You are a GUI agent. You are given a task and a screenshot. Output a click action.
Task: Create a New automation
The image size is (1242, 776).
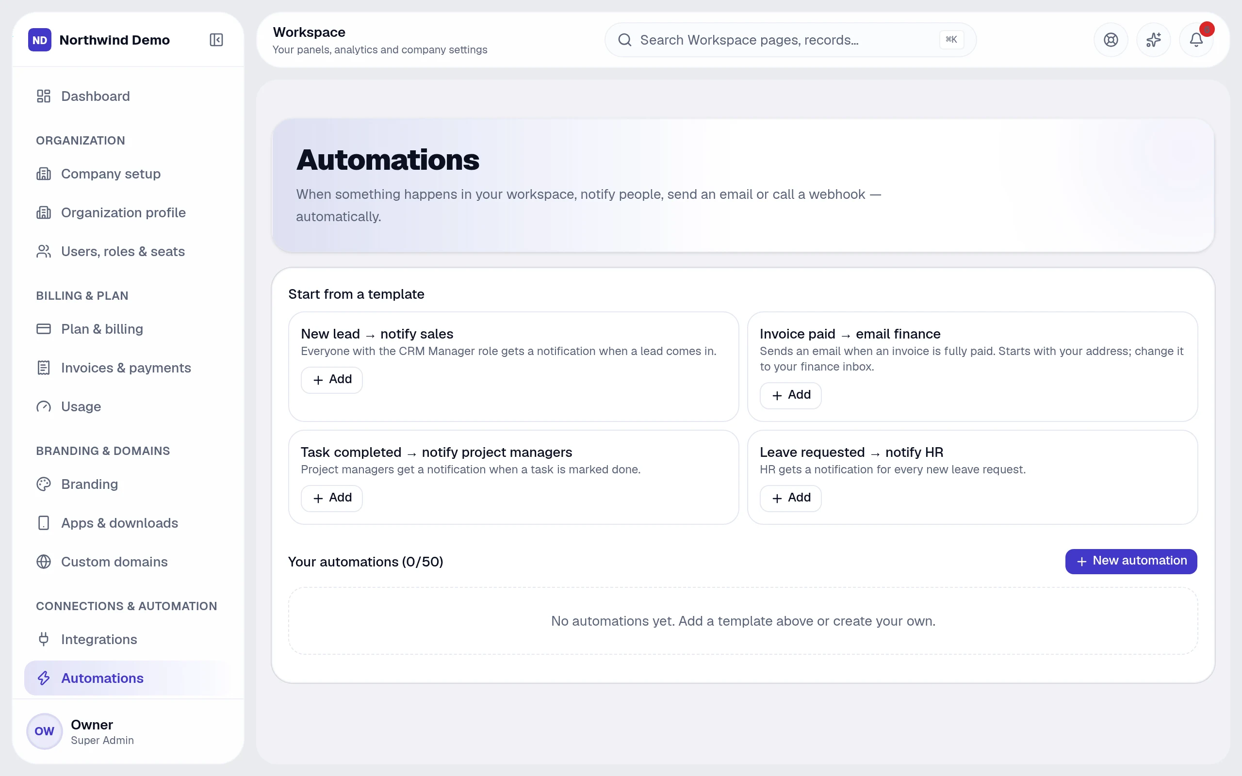pos(1131,561)
